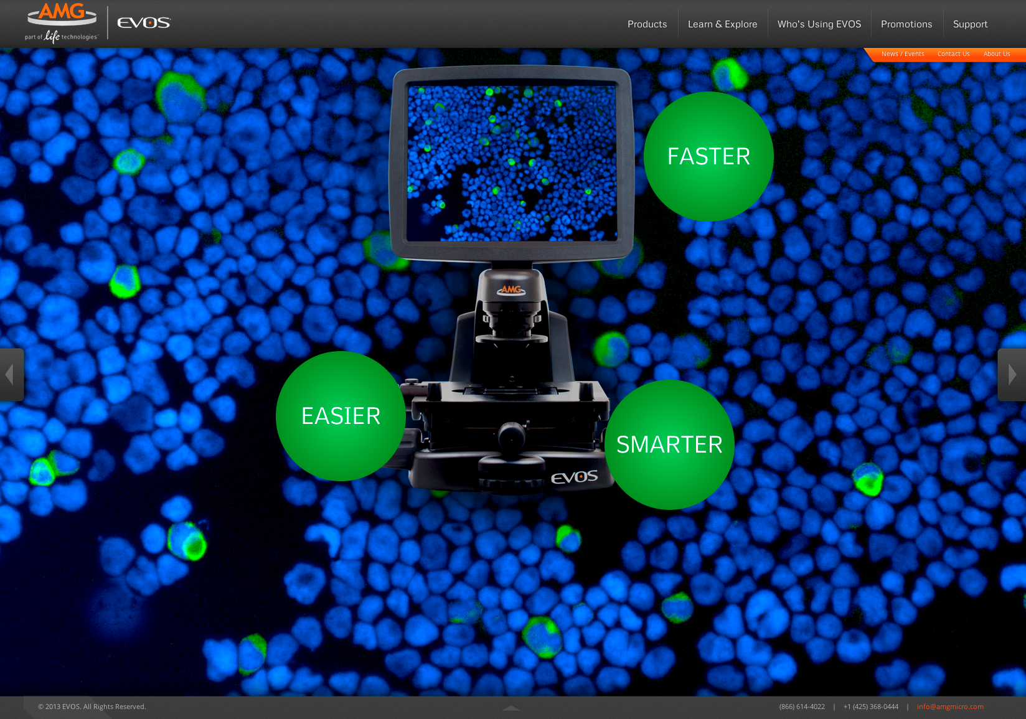Open the Who's Using EVOS menu

pos(819,24)
